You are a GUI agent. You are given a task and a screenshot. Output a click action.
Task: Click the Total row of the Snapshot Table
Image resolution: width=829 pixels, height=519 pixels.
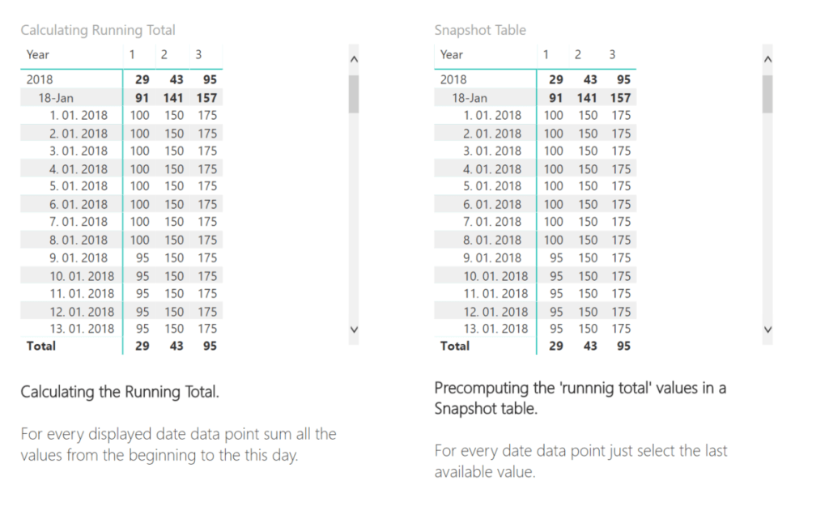(454, 346)
